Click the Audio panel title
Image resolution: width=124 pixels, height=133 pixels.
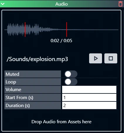[62, 4]
